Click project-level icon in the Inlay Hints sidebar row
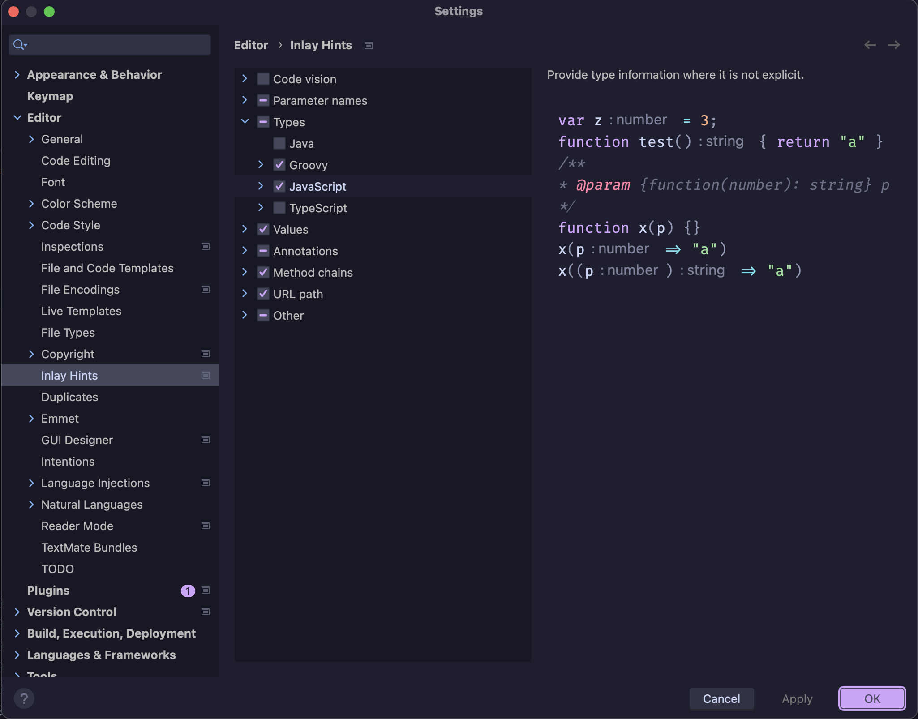 [206, 375]
